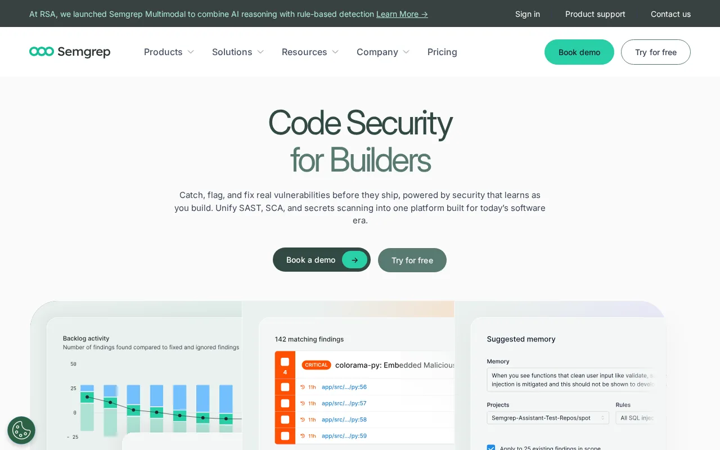Image resolution: width=720 pixels, height=450 pixels.
Task: Open Product support
Action: point(595,14)
